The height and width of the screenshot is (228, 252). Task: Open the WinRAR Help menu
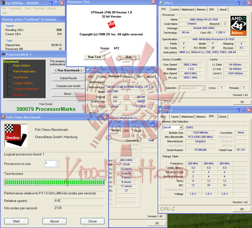(4, 13)
